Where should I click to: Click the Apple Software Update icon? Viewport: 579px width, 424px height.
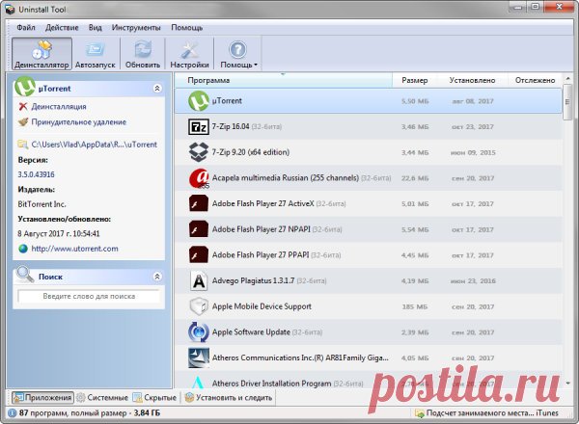(x=199, y=332)
